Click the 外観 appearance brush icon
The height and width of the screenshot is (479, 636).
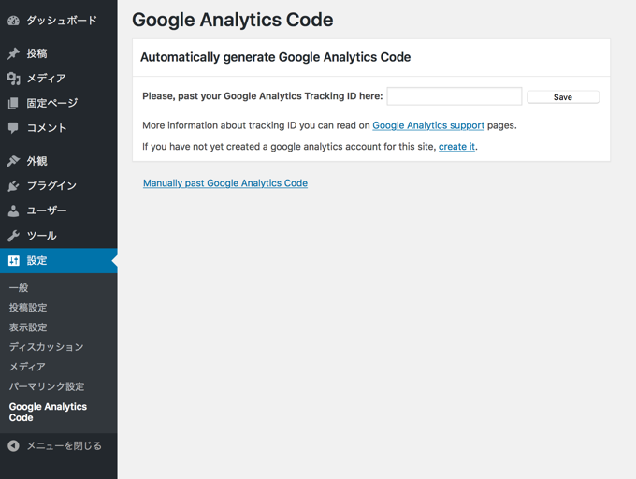pyautogui.click(x=13, y=161)
